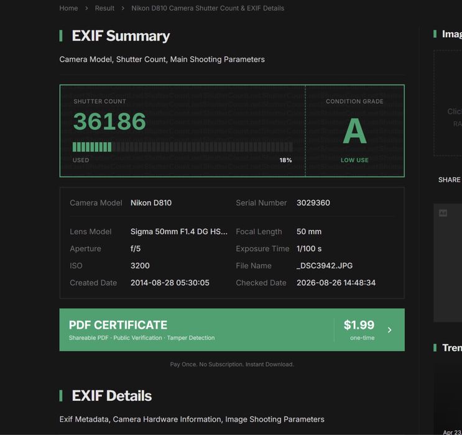Click the Nikon D810 Camera Shutter Count breadcrumb
462x435 pixels.
point(208,8)
